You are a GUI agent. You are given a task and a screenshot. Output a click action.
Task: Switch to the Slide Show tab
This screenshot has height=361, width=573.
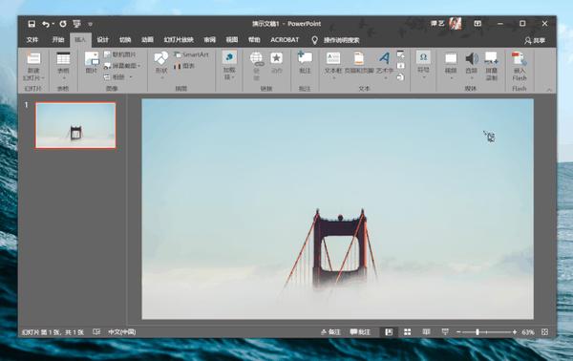coord(179,40)
